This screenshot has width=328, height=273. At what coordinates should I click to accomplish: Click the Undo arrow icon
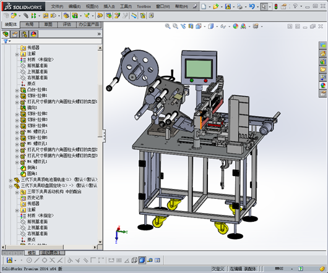tap(252, 6)
